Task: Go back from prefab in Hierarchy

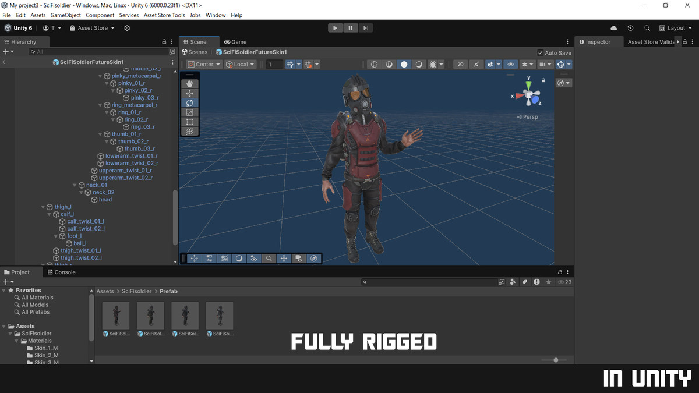Action: pyautogui.click(x=4, y=62)
